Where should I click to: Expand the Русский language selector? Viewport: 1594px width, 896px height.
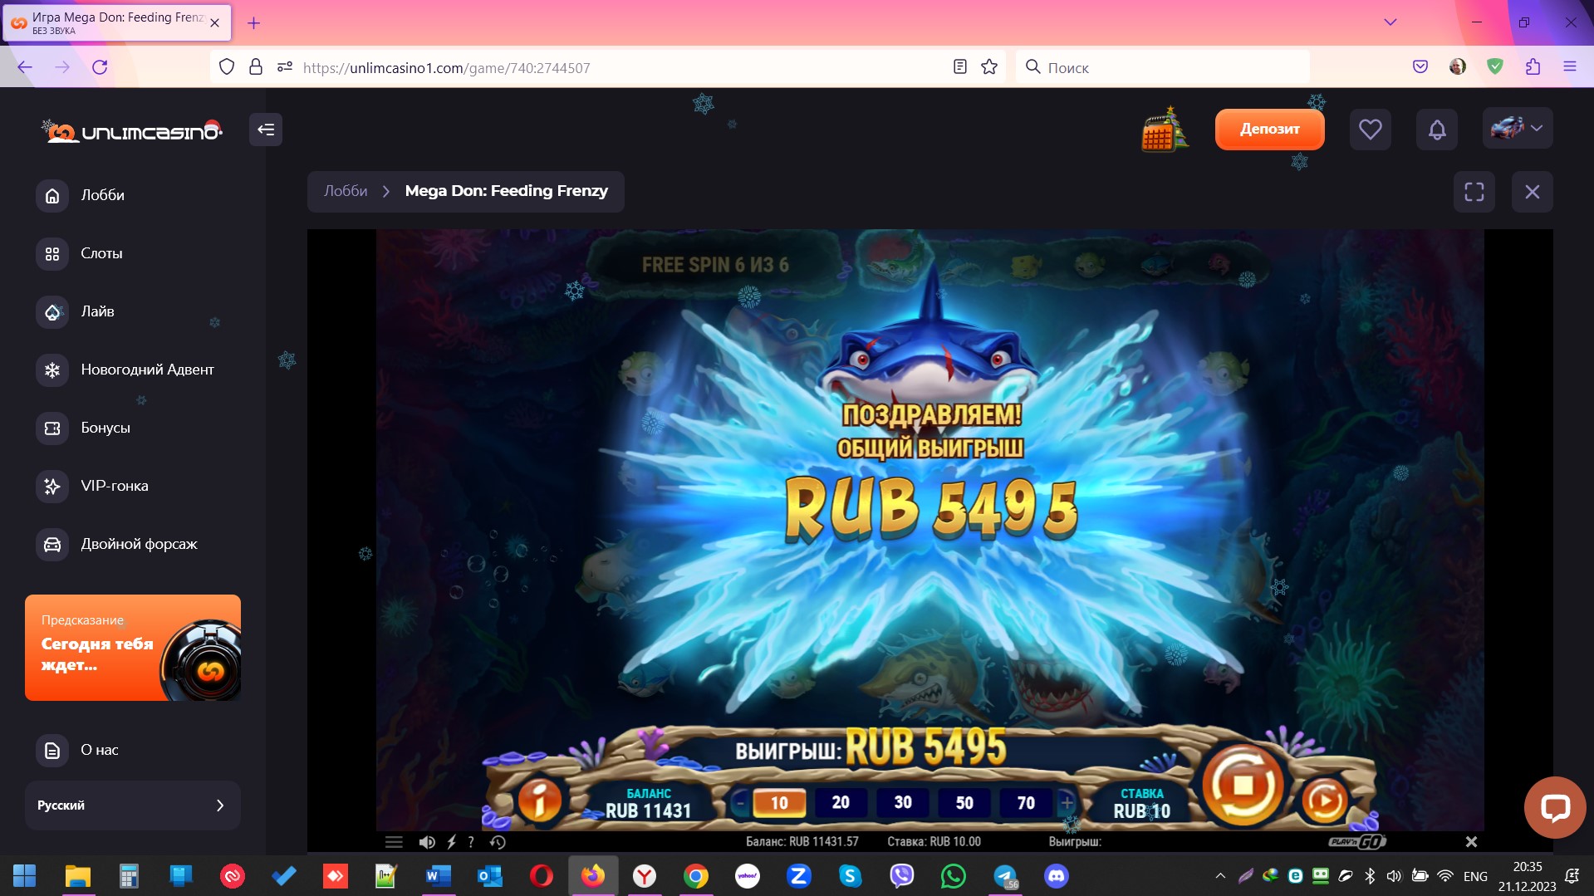pyautogui.click(x=133, y=805)
